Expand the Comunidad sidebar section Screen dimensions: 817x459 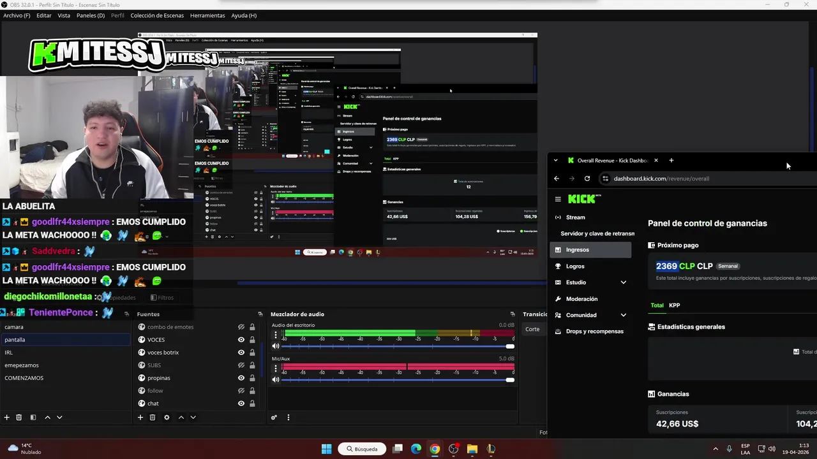point(624,315)
